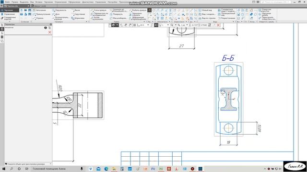Select the Прямоугольник tool
The height and width of the screenshot is (172, 307).
(42, 14)
